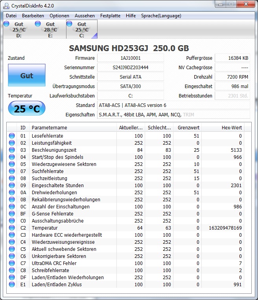Open the Hilfe menu

131,16
